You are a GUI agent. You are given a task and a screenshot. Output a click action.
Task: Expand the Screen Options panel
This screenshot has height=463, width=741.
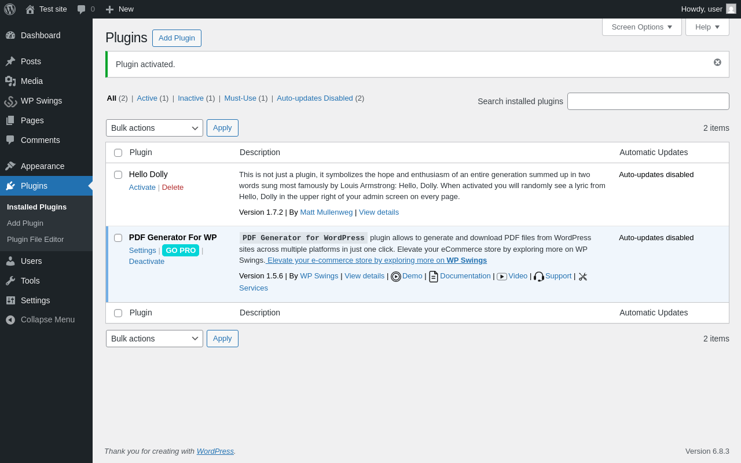click(x=641, y=27)
